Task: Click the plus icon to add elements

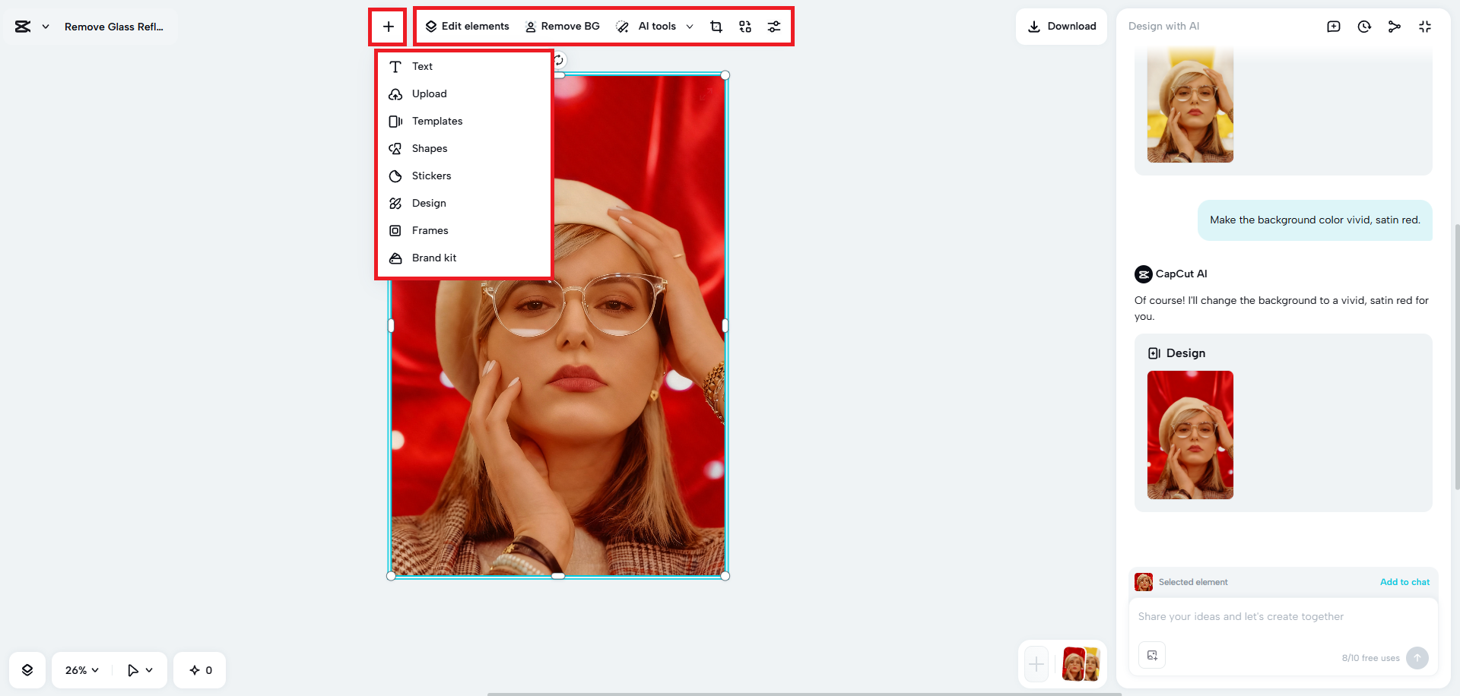Action: click(x=389, y=26)
